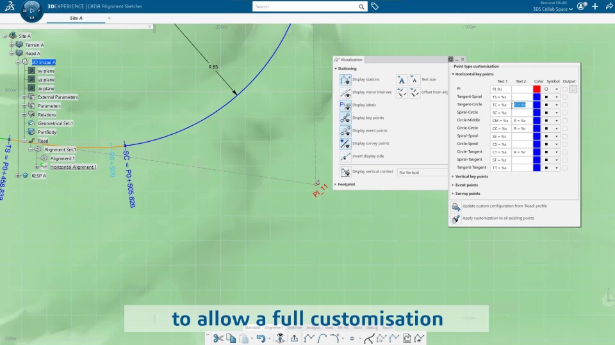Decrease text size with small A icon
The width and height of the screenshot is (615, 345).
click(414, 80)
